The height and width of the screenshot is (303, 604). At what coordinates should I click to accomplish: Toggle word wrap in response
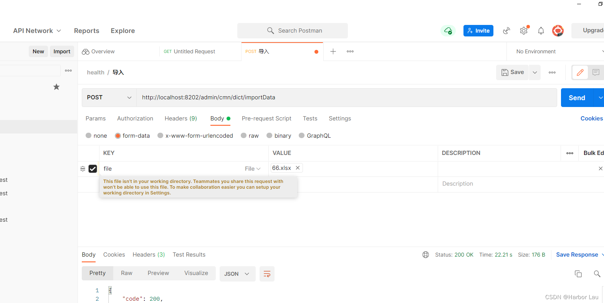(x=267, y=274)
